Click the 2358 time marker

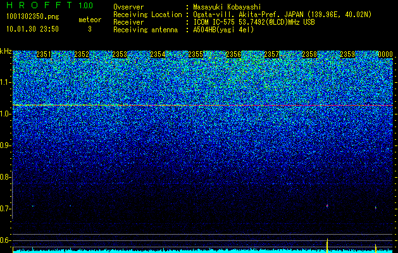click(x=309, y=54)
